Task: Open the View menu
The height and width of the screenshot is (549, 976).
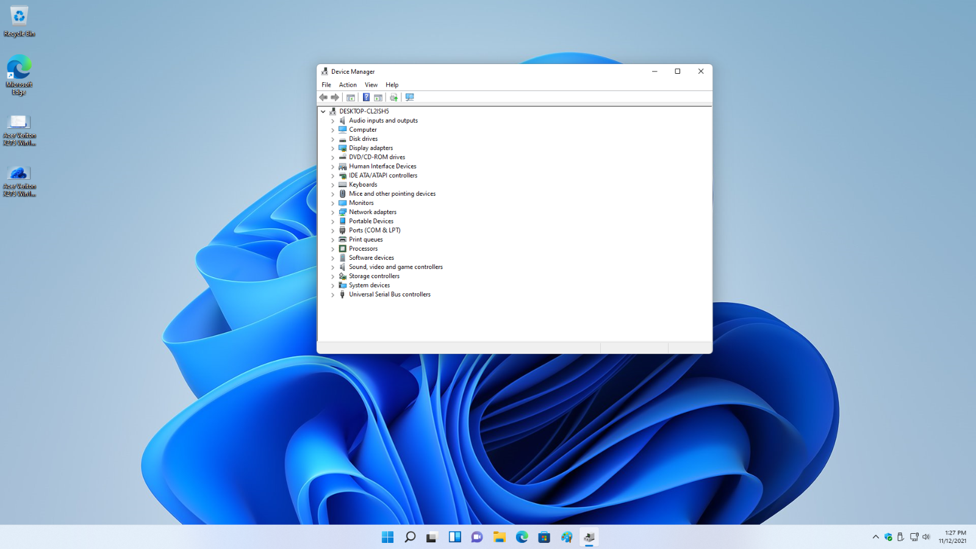Action: pos(371,85)
